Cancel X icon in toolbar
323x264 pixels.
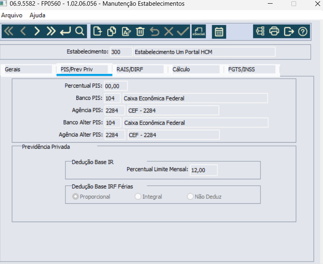(x=169, y=31)
